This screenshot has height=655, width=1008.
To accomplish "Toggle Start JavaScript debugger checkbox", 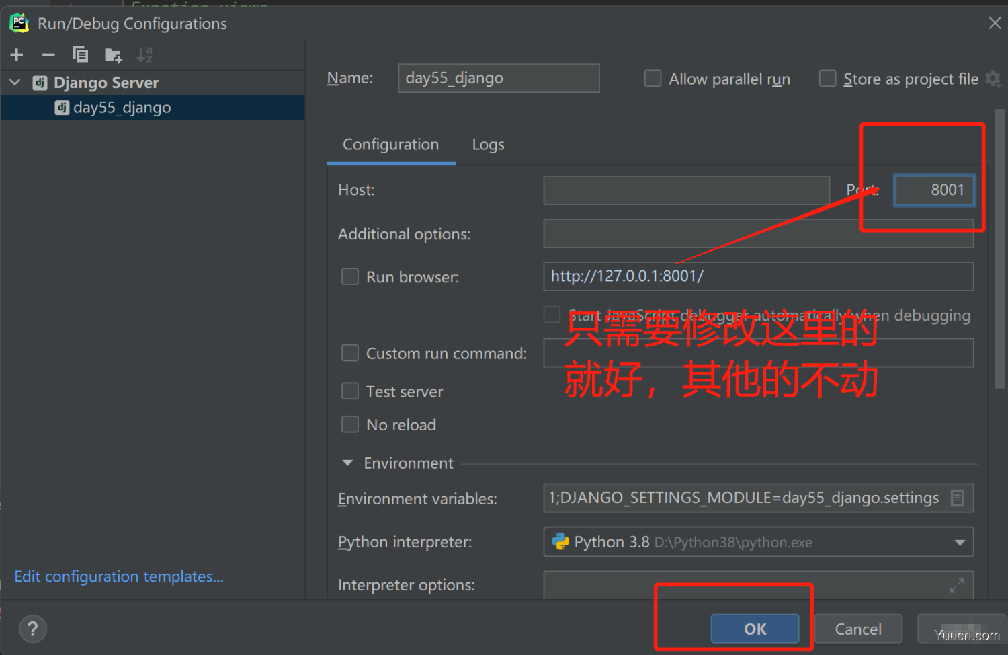I will [552, 315].
